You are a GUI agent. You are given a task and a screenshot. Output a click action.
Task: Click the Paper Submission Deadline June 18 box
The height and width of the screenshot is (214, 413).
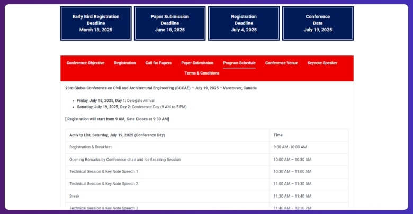(170, 23)
